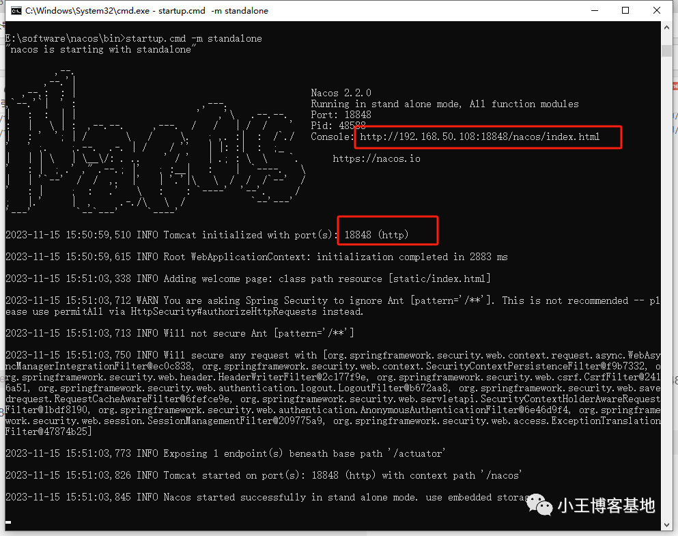This screenshot has width=678, height=536.
Task: Click the "https://nacos.io" address
Action: tap(377, 158)
